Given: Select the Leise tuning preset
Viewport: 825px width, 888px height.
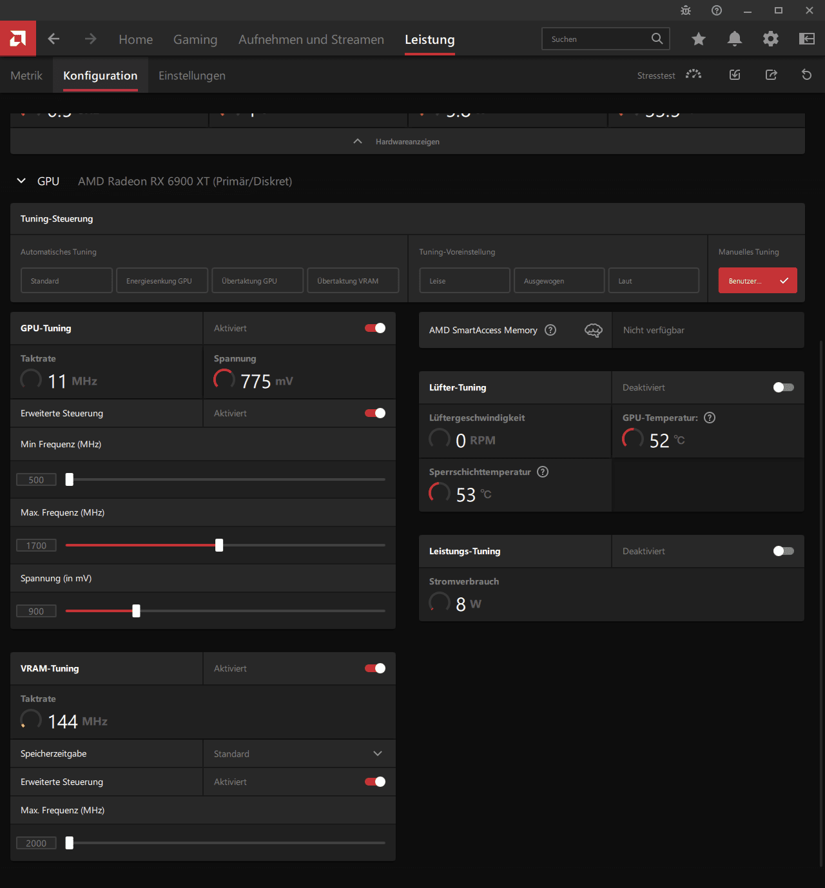Looking at the screenshot, I should point(465,280).
